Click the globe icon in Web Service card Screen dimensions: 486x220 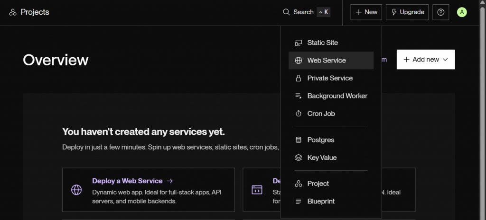[x=76, y=190]
